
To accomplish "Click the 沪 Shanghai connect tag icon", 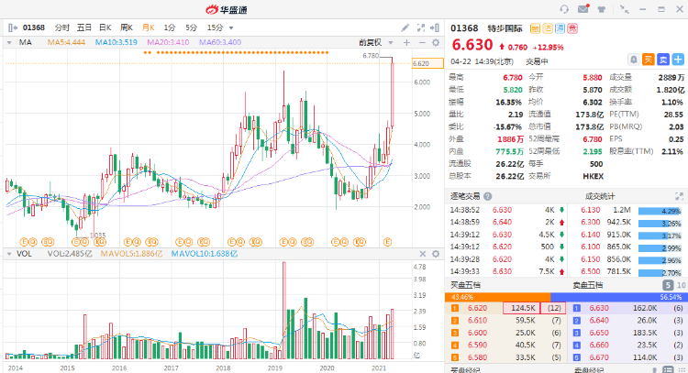I will tap(560, 28).
